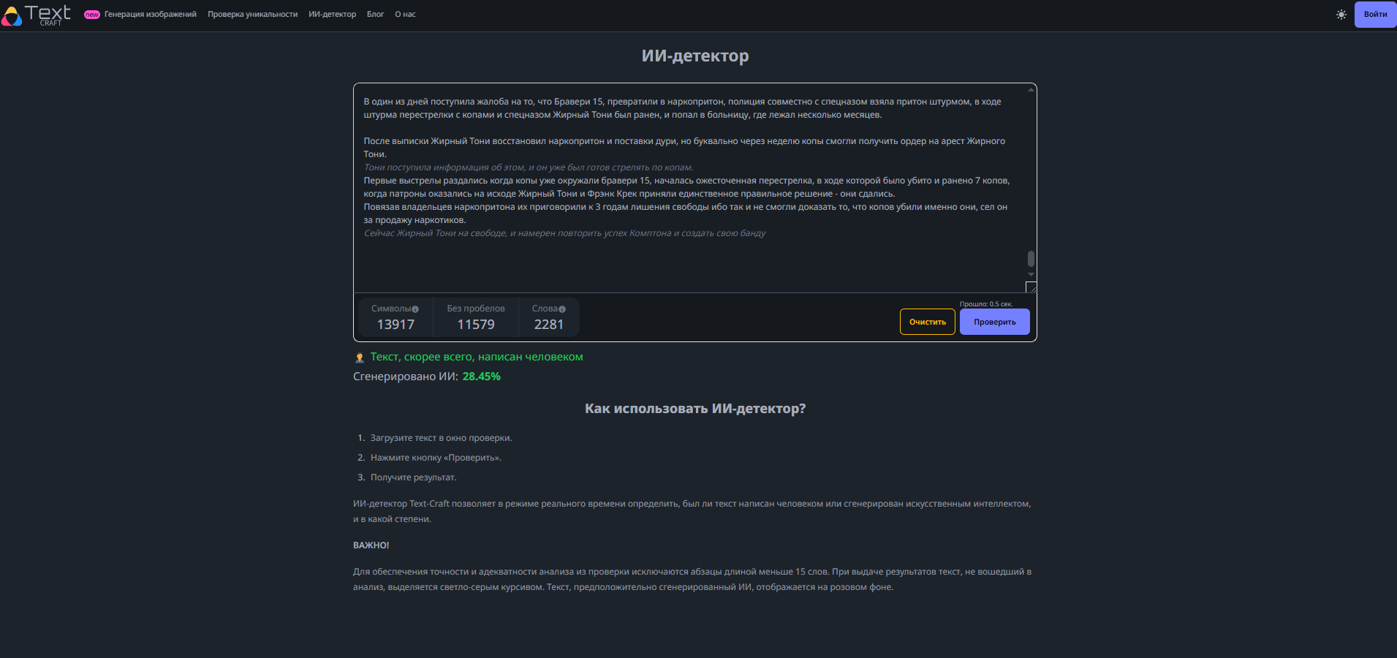Open Генерация изображений page
This screenshot has width=1397, height=658.
tap(150, 15)
